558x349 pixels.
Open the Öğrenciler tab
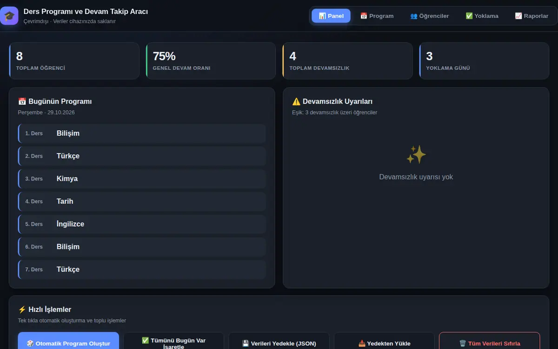coord(429,16)
